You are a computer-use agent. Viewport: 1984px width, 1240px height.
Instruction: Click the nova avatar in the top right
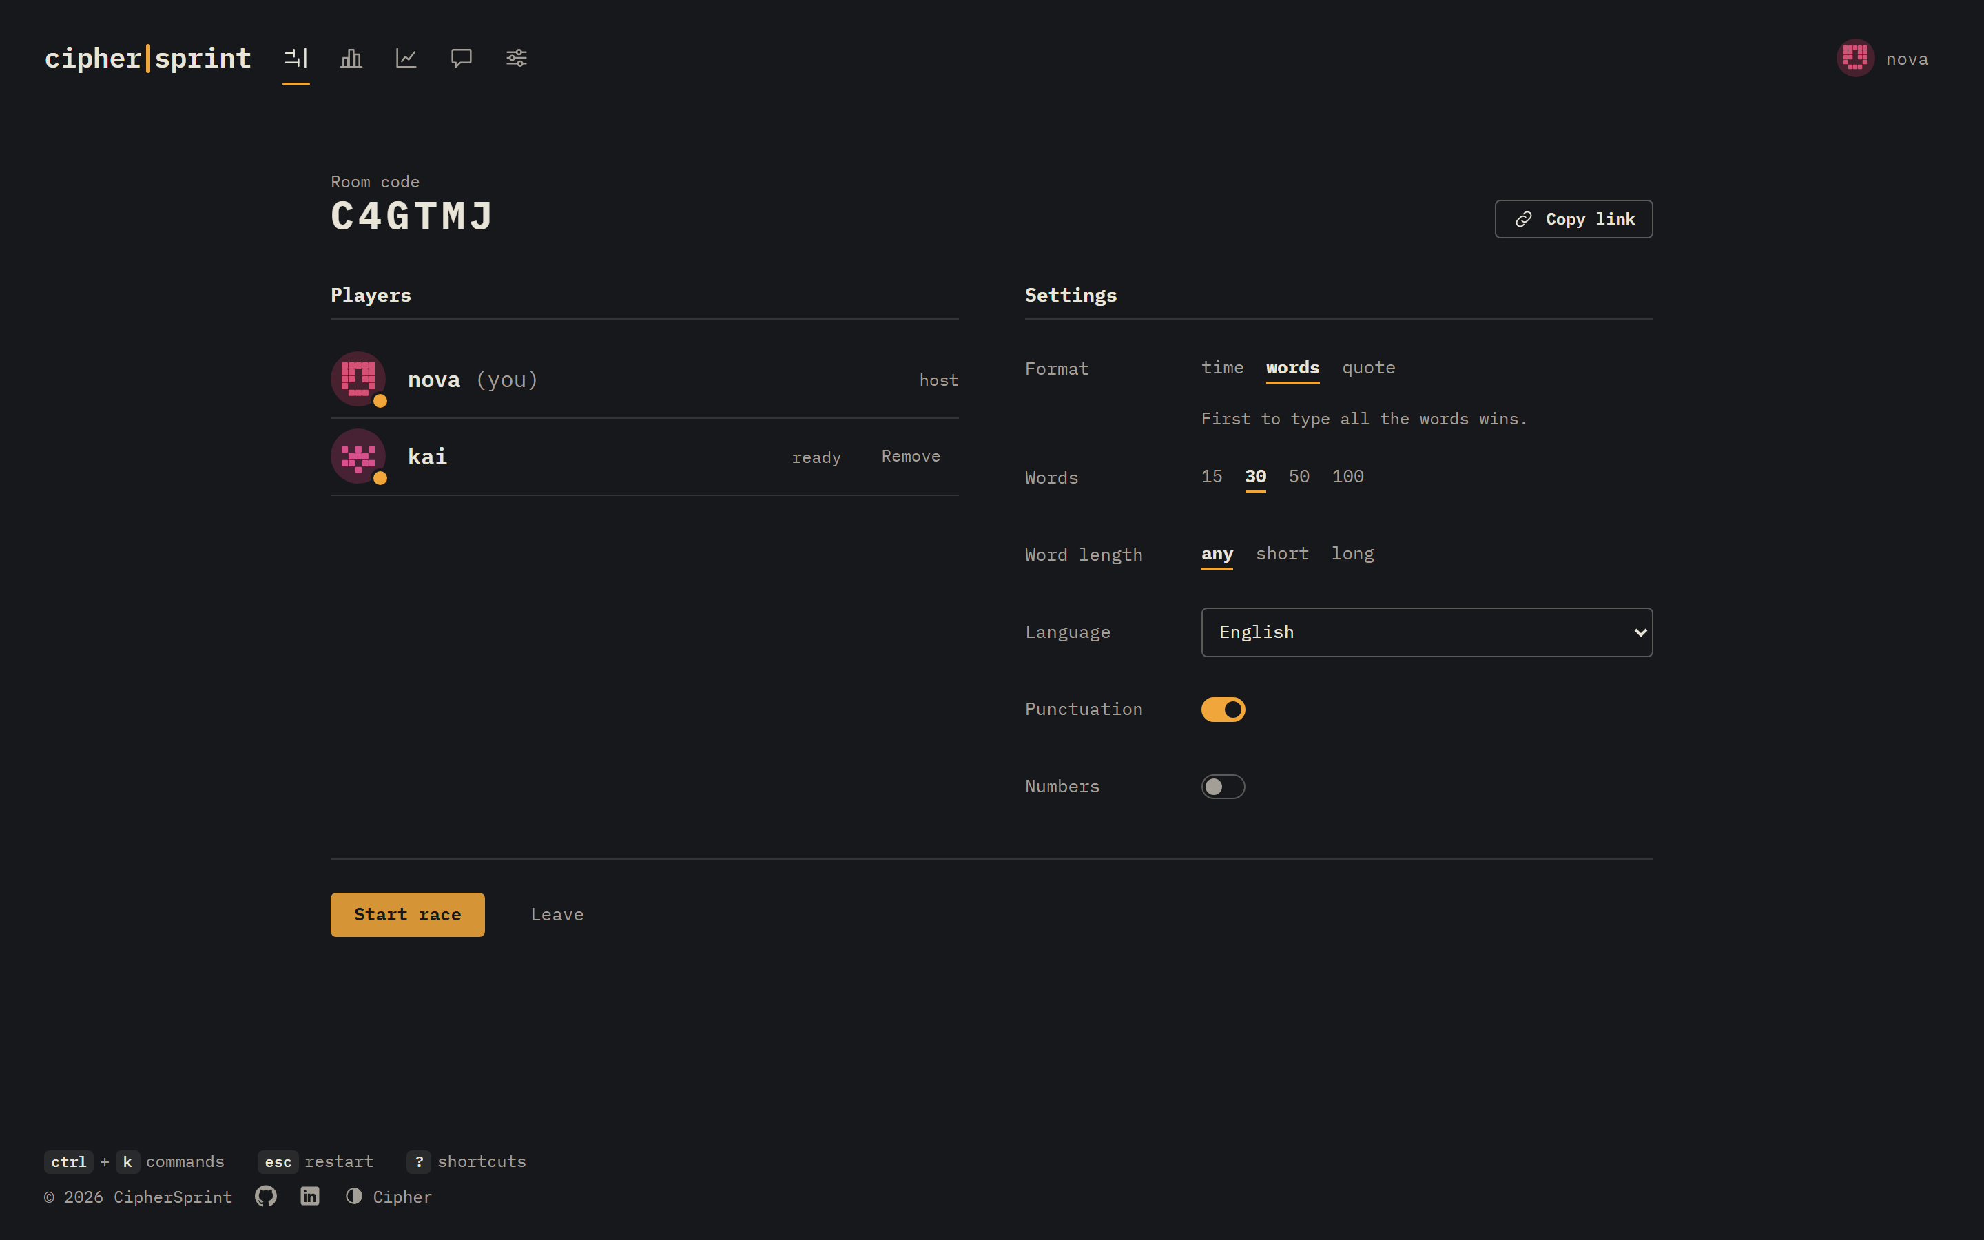pos(1855,59)
